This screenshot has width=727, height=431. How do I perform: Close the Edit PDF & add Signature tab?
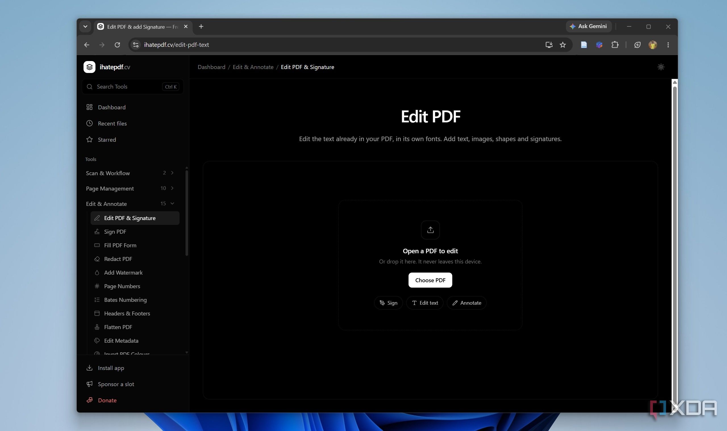point(186,27)
